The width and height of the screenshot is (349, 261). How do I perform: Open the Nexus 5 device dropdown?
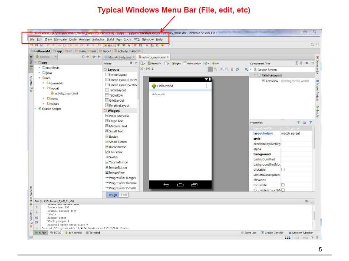pyautogui.click(x=154, y=63)
